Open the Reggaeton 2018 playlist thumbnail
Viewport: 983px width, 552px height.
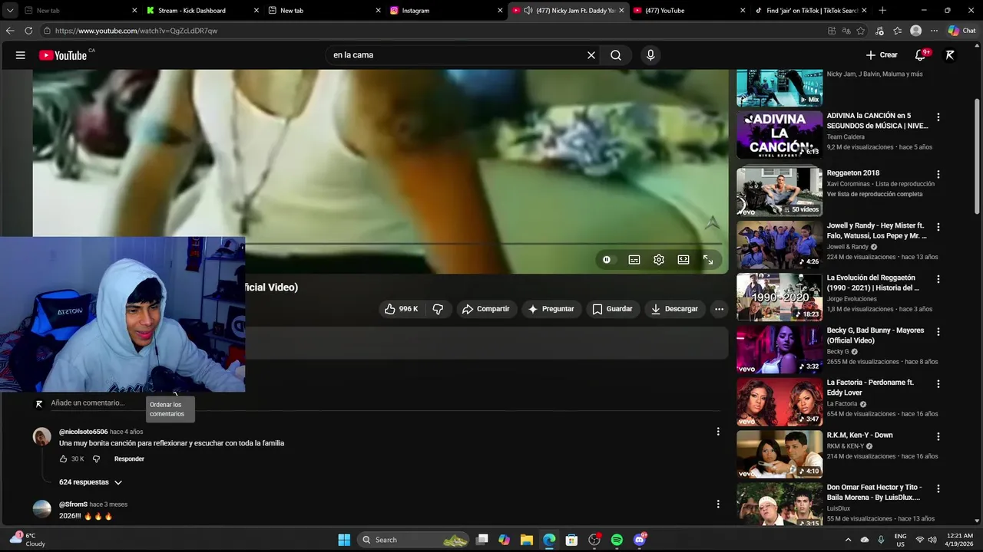(779, 192)
